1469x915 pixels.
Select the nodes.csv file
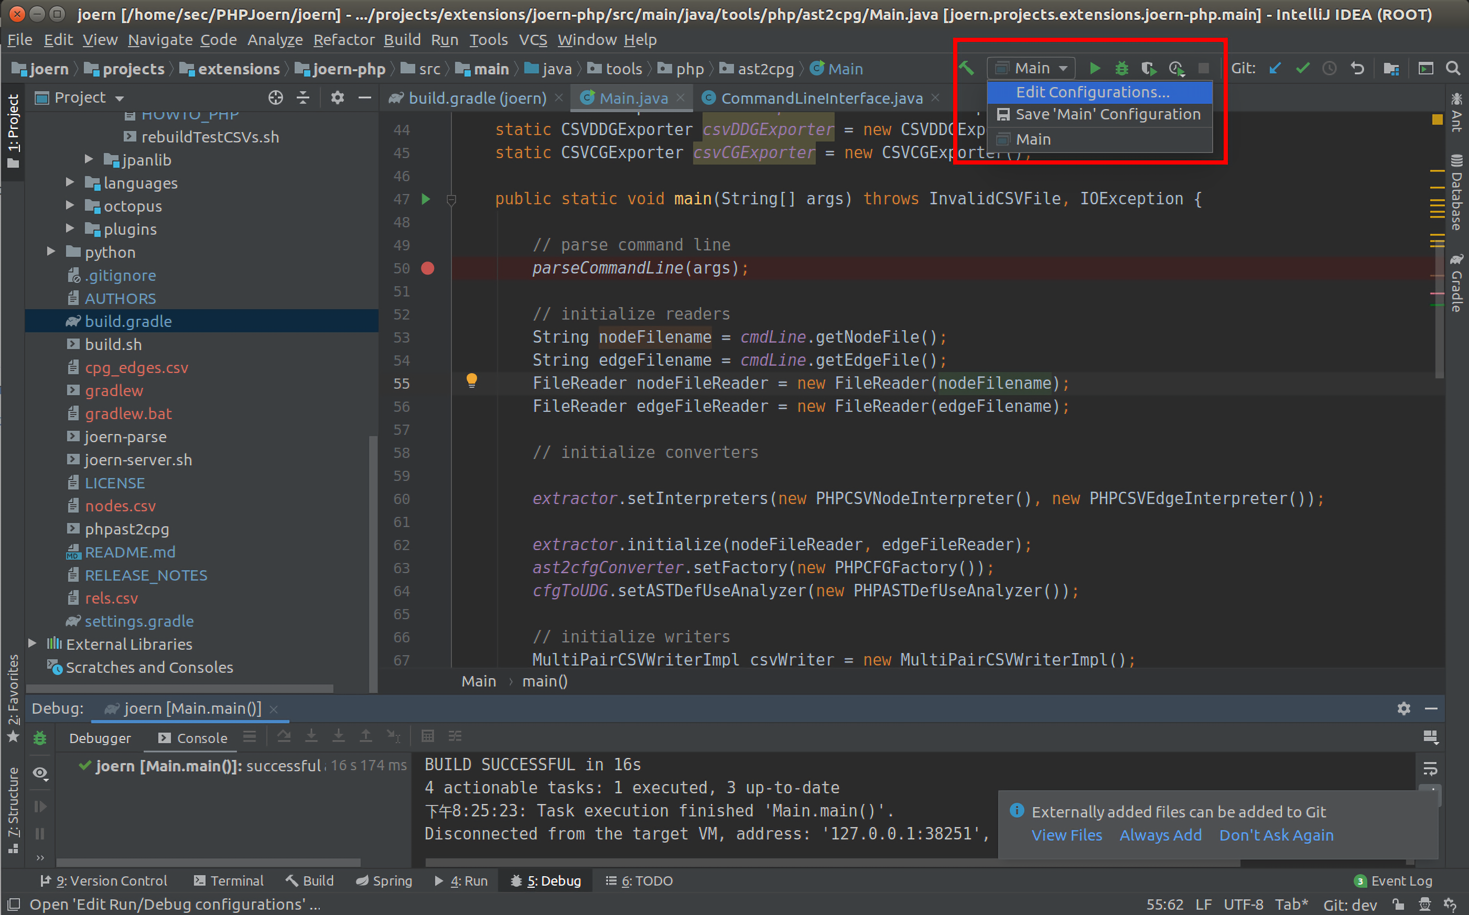point(121,506)
